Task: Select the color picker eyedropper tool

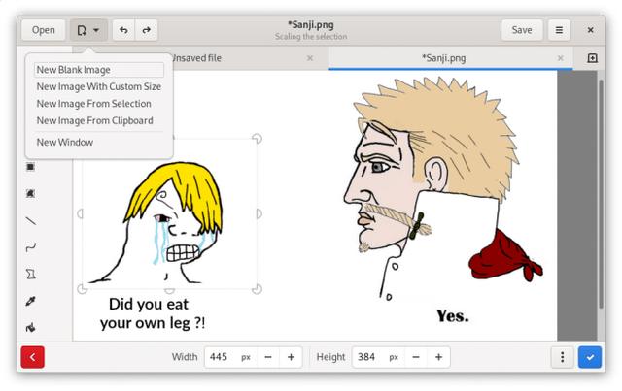Action: (30, 301)
